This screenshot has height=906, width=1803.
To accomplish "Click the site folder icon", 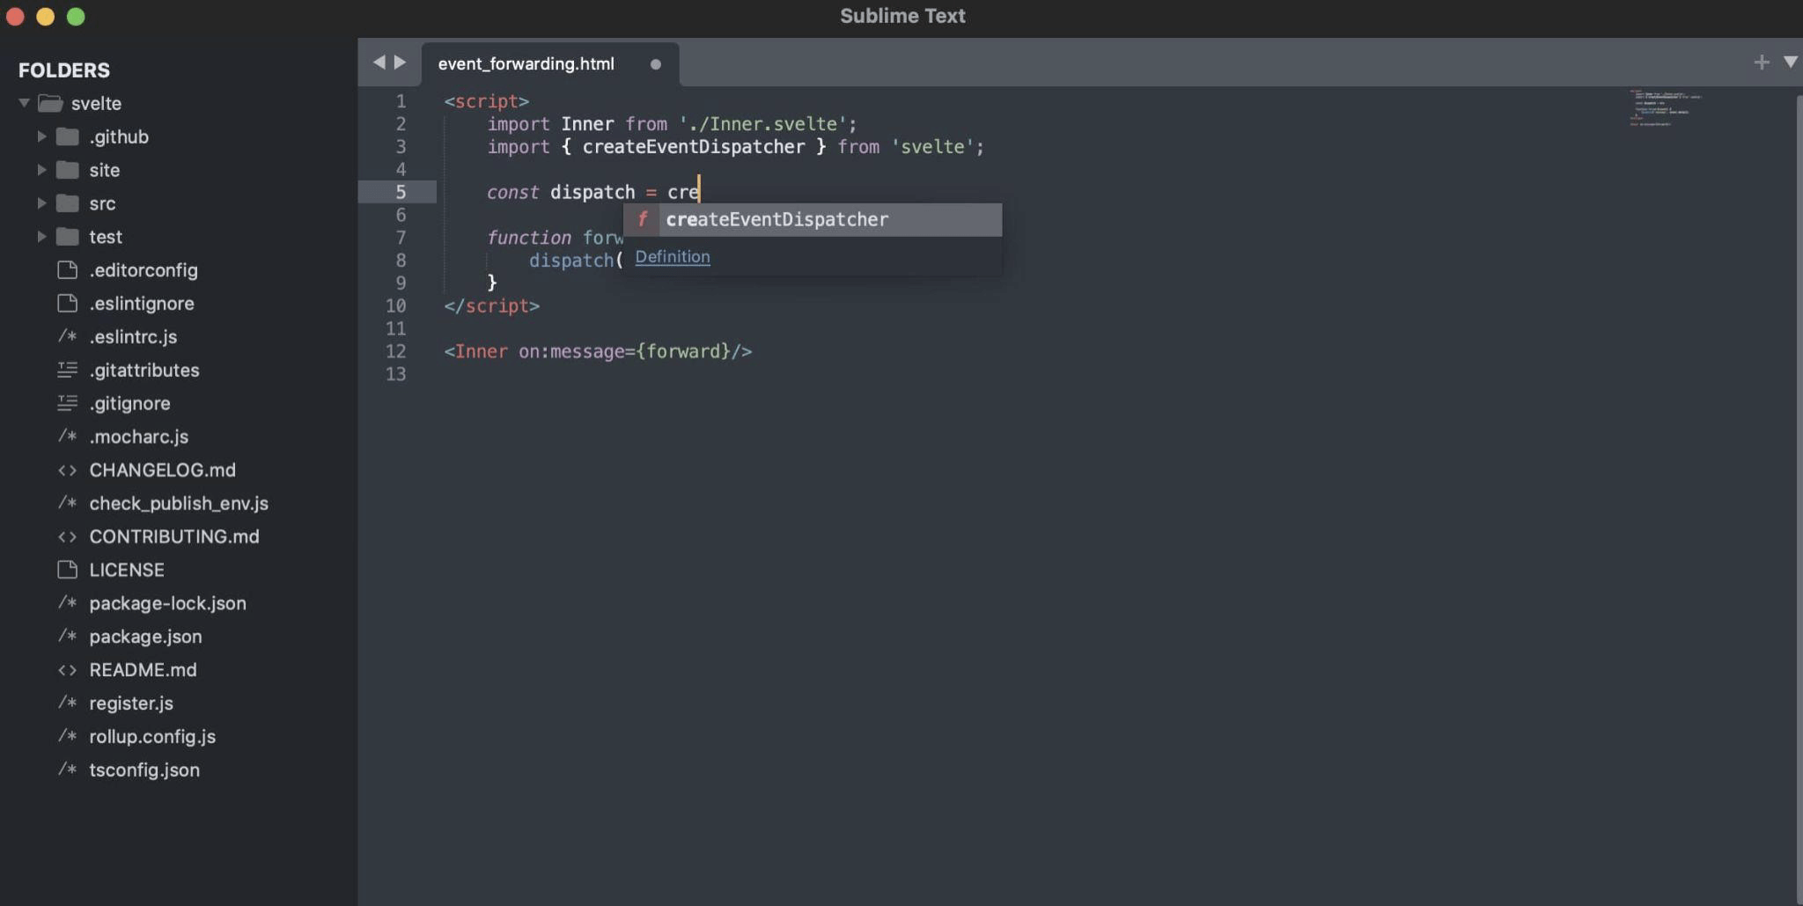I will [x=68, y=170].
